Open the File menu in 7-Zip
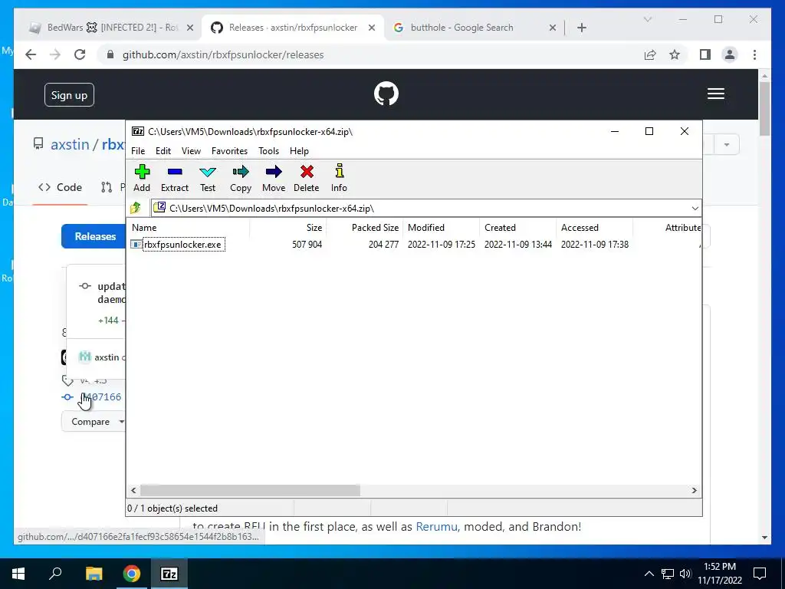 tap(138, 151)
